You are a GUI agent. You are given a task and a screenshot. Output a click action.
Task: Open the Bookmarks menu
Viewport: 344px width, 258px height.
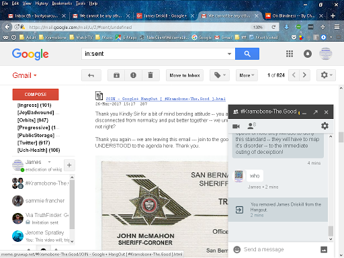(x=62, y=3)
